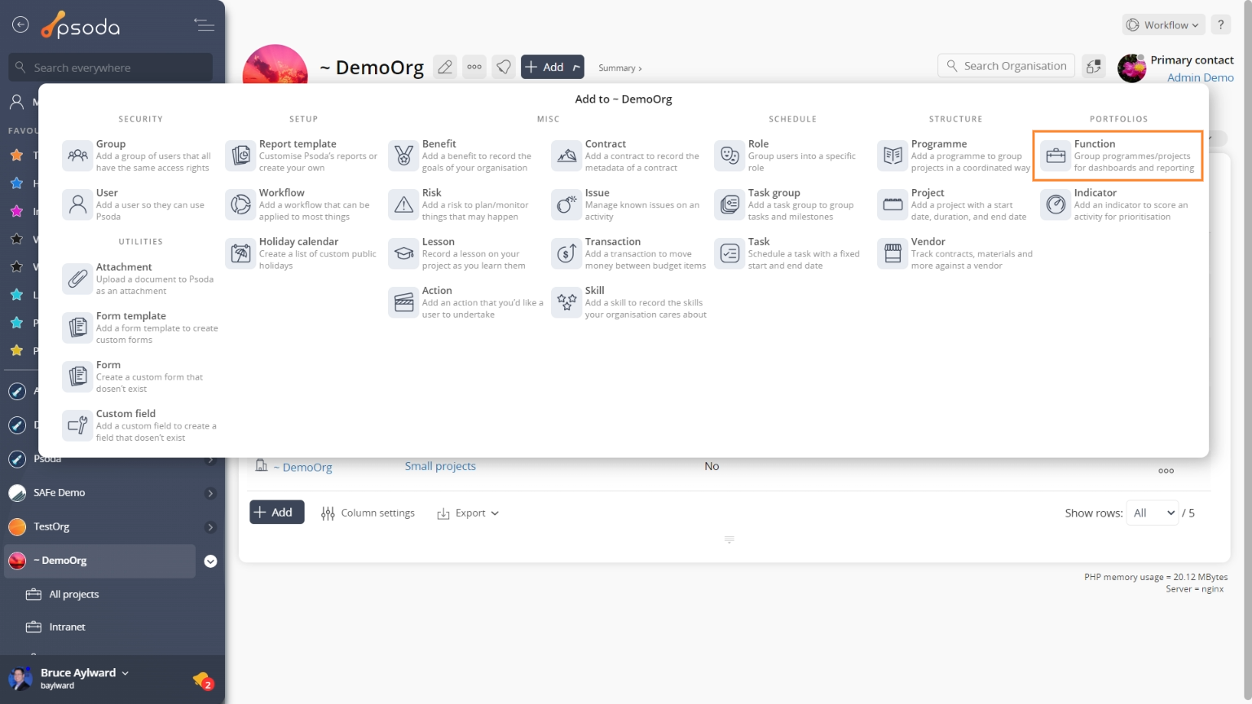Open Column settings

tap(368, 513)
